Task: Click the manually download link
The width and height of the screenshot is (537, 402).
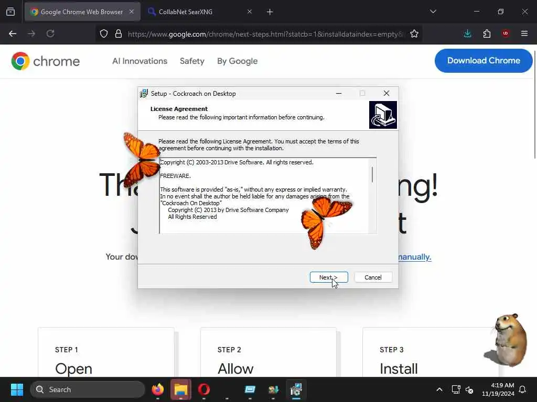Action: (x=414, y=256)
